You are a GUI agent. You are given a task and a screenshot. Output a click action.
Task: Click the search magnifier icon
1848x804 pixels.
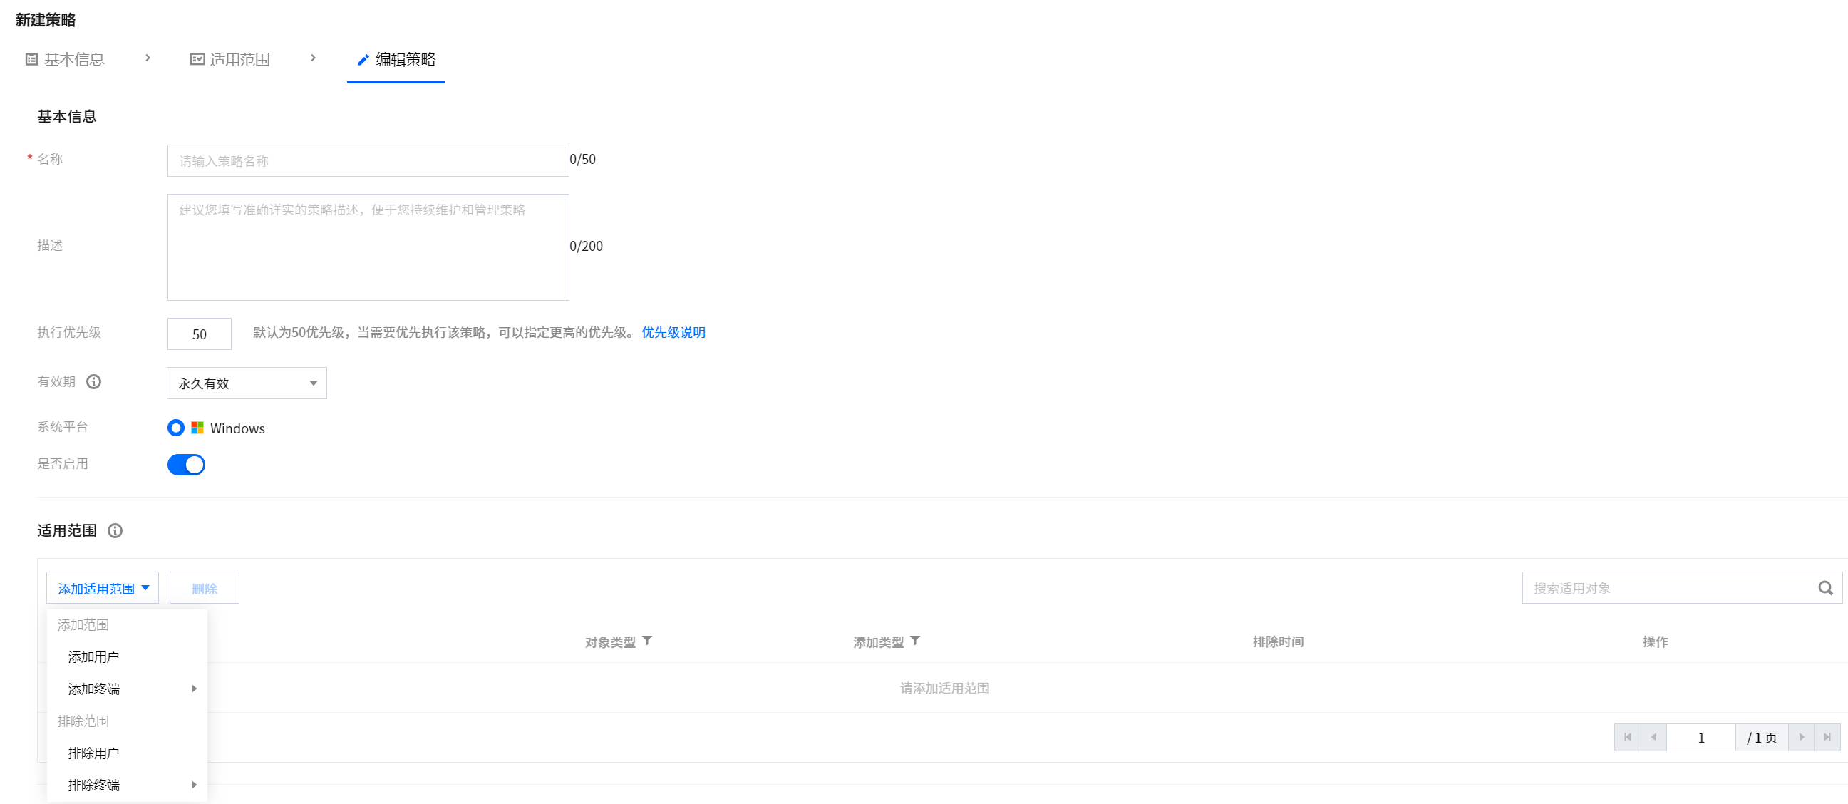tap(1825, 588)
